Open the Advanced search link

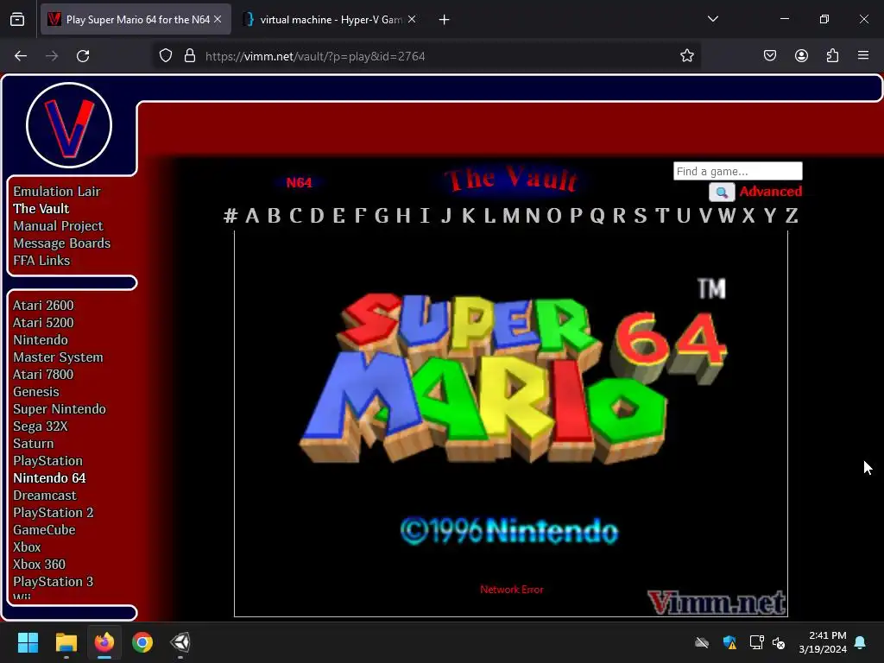pyautogui.click(x=771, y=192)
